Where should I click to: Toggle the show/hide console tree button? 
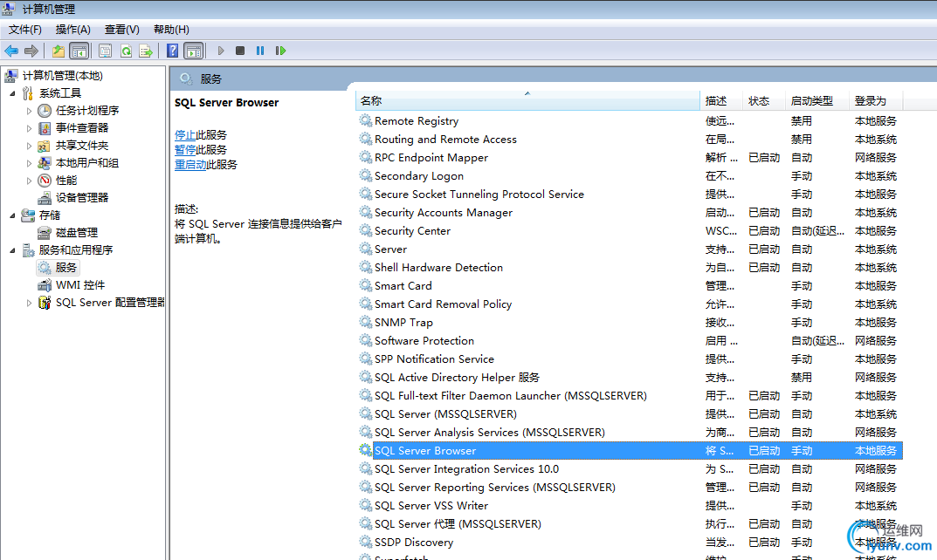(79, 51)
